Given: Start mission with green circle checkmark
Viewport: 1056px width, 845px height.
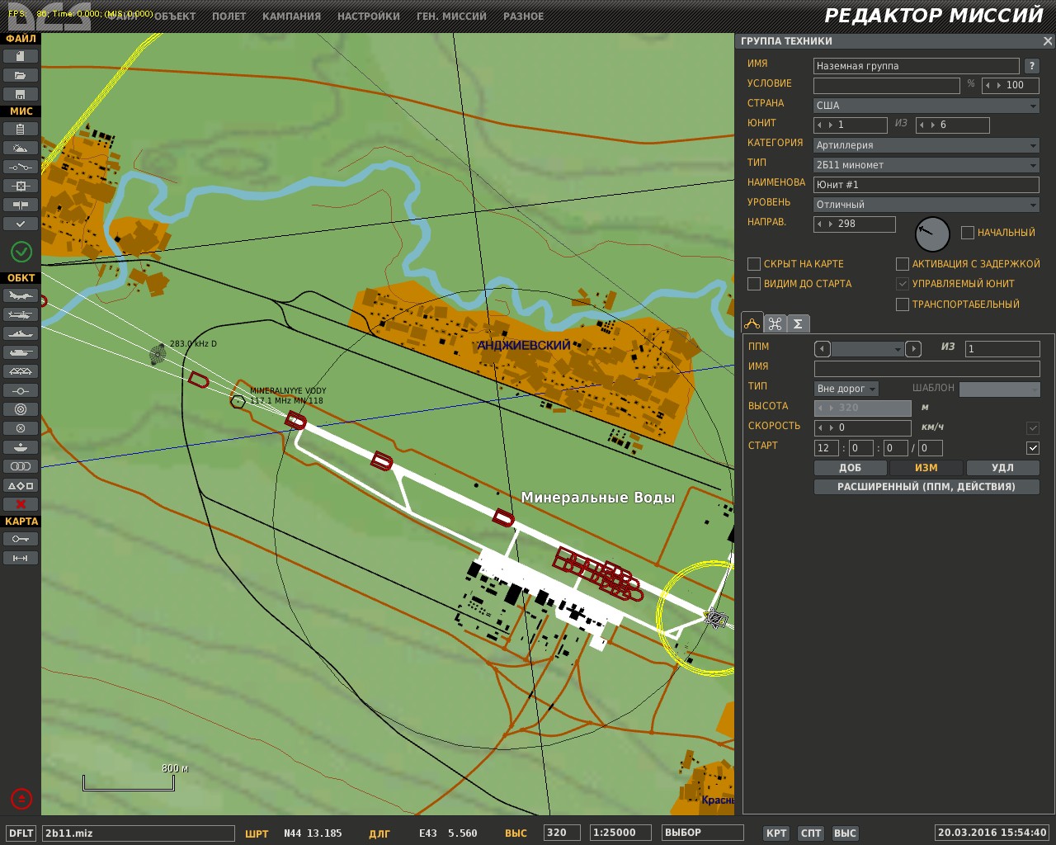Looking at the screenshot, I should [21, 252].
